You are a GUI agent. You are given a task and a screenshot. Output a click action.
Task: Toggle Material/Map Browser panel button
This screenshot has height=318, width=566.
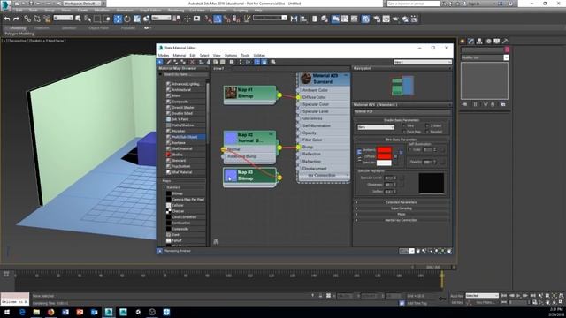(x=257, y=62)
